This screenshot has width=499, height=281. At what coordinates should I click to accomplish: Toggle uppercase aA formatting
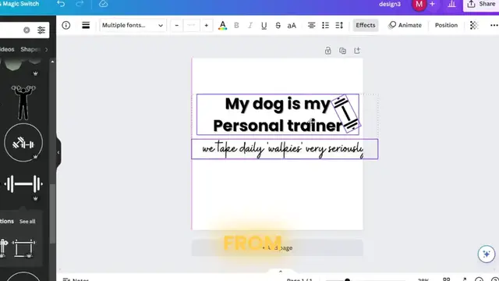tap(292, 26)
